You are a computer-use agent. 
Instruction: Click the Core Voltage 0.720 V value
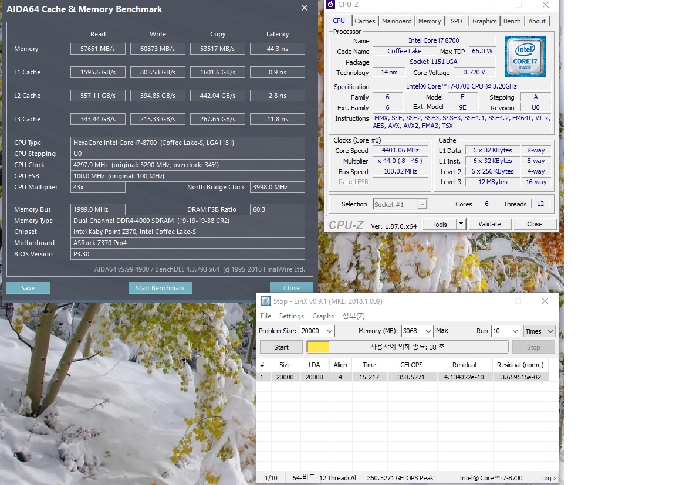pos(474,72)
